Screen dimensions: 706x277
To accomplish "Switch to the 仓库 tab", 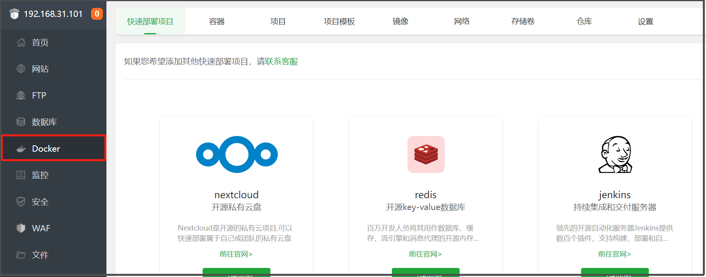I will (x=584, y=21).
